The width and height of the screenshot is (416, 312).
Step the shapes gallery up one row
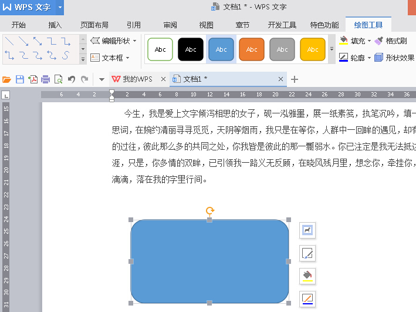(x=83, y=39)
